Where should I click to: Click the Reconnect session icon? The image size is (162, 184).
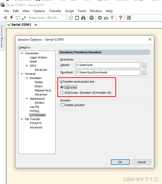point(18,18)
